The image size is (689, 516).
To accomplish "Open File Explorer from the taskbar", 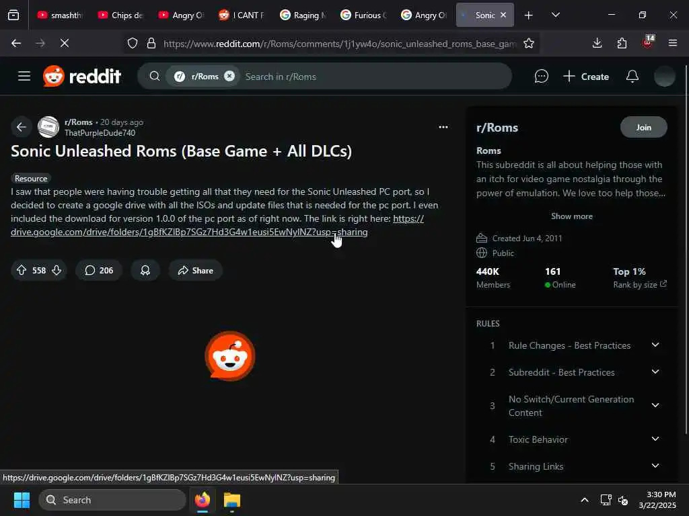I will pyautogui.click(x=232, y=500).
